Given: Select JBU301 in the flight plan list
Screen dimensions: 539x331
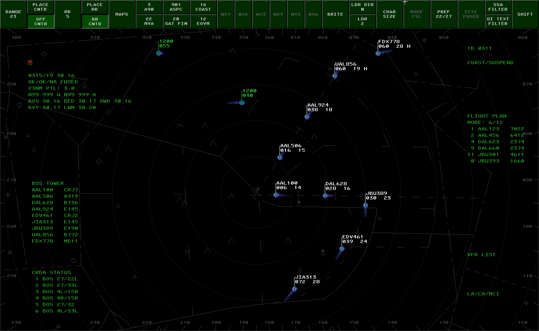Looking at the screenshot, I should point(496,155).
